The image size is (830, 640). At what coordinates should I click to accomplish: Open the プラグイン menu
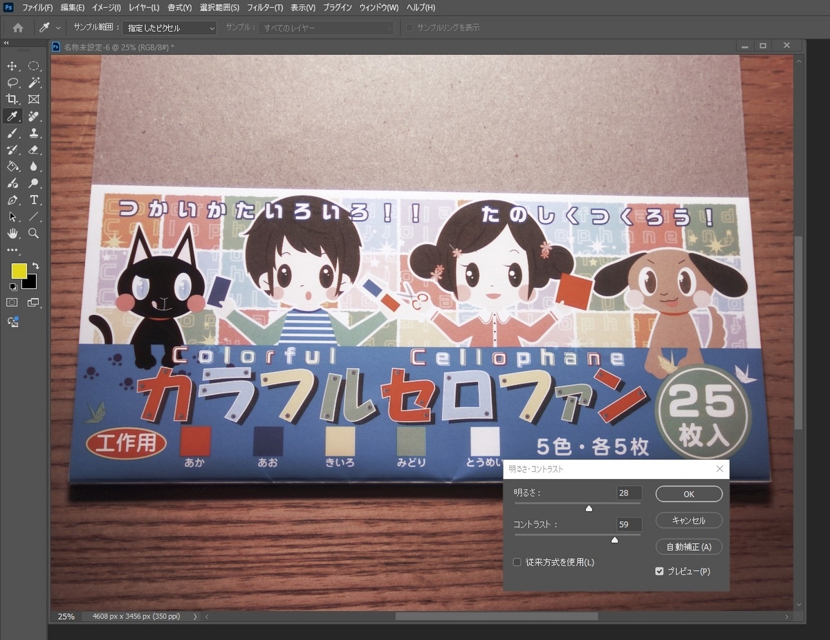click(x=338, y=8)
